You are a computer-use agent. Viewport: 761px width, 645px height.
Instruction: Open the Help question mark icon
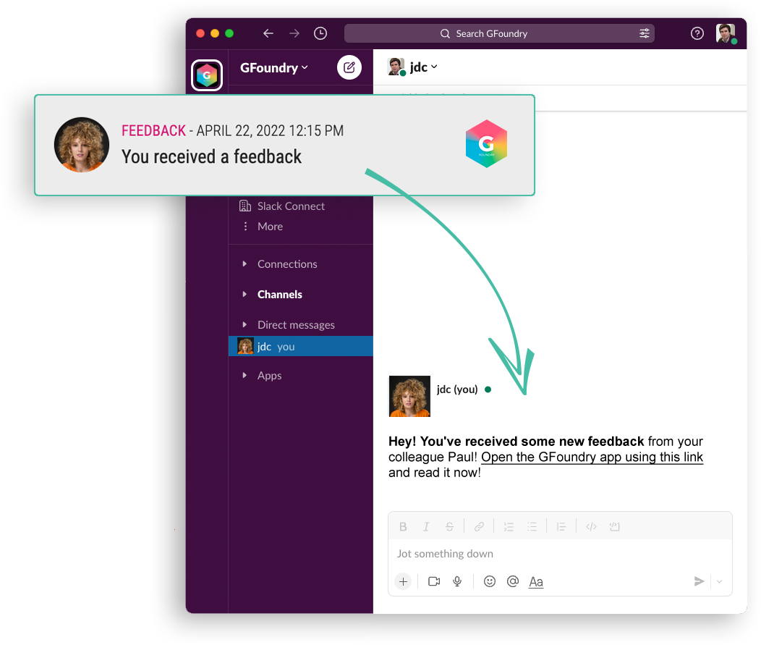(697, 33)
